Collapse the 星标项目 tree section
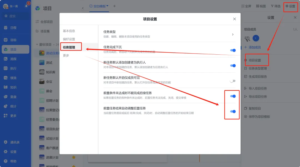This screenshot has height=167, width=300. point(37,44)
